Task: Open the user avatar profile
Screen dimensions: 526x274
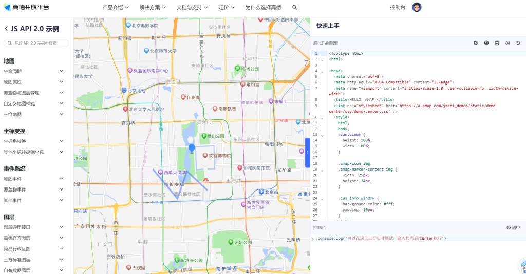Action: pyautogui.click(x=417, y=7)
